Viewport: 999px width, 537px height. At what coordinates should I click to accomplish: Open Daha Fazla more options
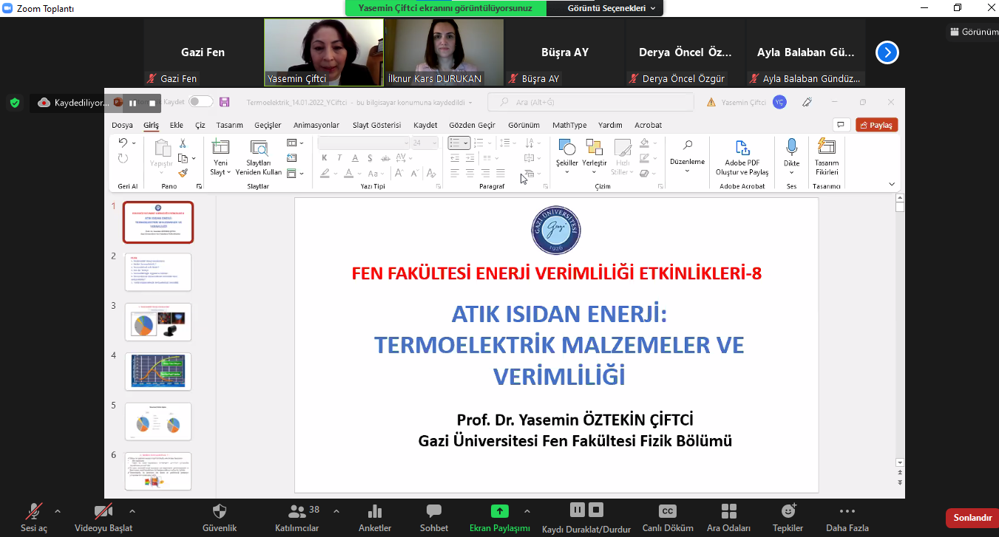tap(847, 511)
